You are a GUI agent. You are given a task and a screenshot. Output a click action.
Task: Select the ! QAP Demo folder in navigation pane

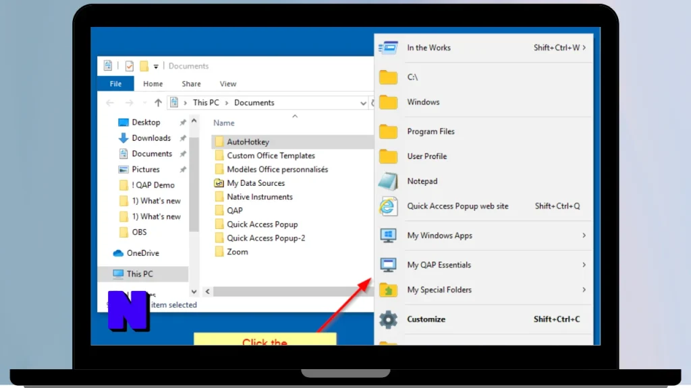click(153, 185)
